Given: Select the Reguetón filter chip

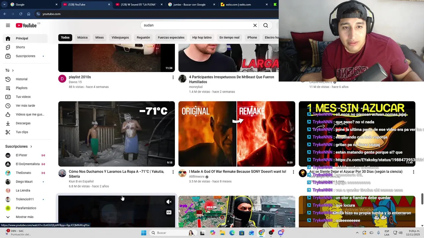Looking at the screenshot, I should (143, 38).
